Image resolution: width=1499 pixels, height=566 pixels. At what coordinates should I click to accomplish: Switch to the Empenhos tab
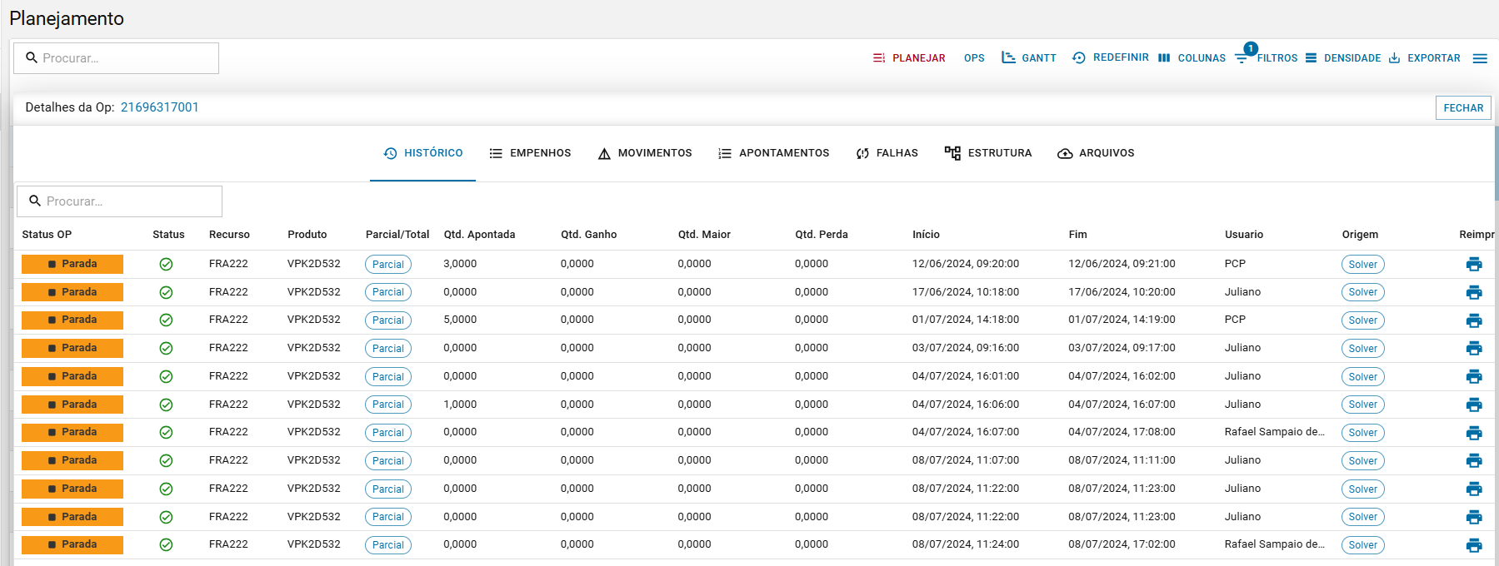[x=530, y=153]
